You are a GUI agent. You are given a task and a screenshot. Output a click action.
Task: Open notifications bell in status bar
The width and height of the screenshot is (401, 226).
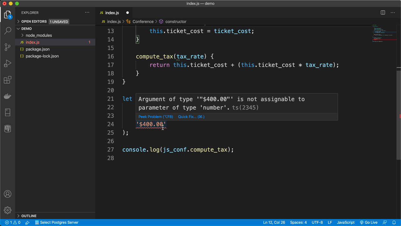pyautogui.click(x=394, y=223)
